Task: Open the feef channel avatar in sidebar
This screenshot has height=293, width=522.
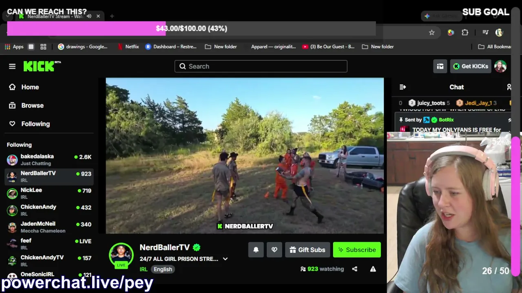Action: 12,244
